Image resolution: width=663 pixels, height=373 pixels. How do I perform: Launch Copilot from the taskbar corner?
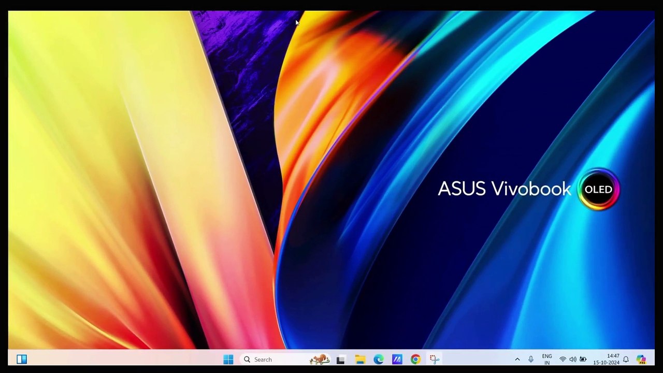coord(641,360)
